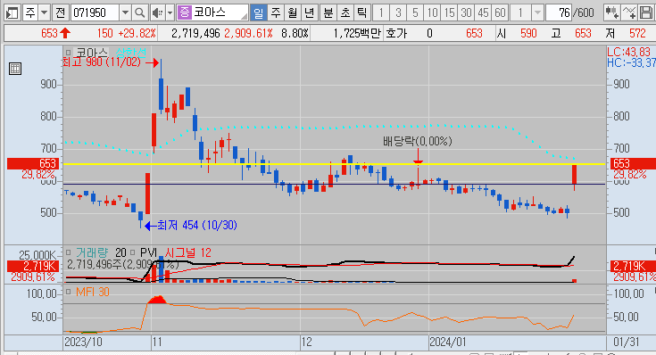The height and width of the screenshot is (355, 656).
Task: Click the 배당락(0.00%) ex-dividend marker
Action: coord(418,141)
